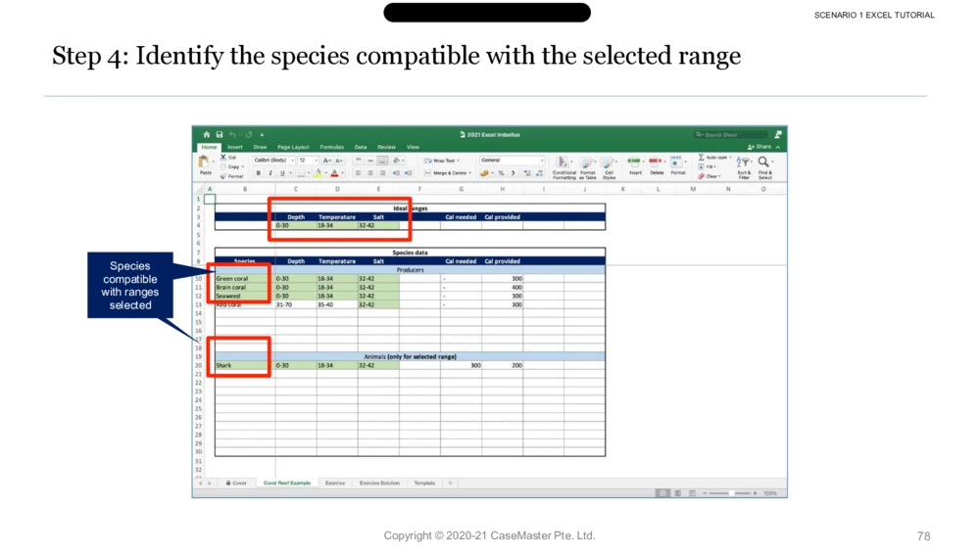Click the Paste clipboard icon

click(x=204, y=162)
